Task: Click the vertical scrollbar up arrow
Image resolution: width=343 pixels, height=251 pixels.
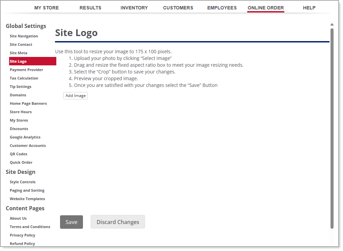Action: click(x=332, y=24)
